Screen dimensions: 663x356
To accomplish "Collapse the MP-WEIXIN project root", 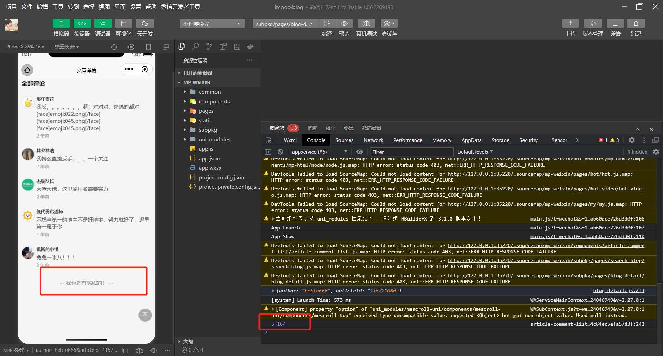I will pyautogui.click(x=218, y=82).
